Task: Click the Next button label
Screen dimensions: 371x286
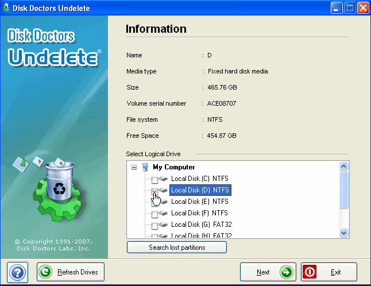Action: click(x=263, y=272)
